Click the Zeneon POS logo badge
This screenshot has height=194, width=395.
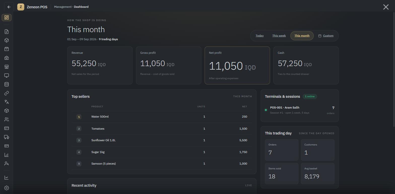pyautogui.click(x=21, y=7)
